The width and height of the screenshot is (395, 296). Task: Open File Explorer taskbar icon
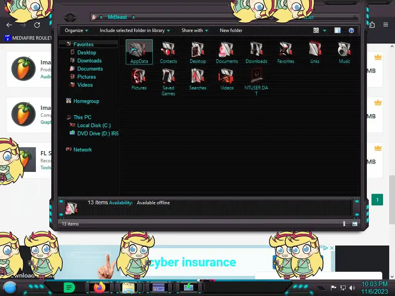(x=128, y=288)
